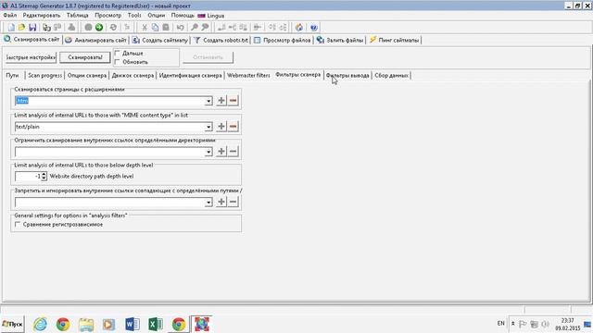
Task: Open Анализировать сайт section
Action: coord(96,40)
